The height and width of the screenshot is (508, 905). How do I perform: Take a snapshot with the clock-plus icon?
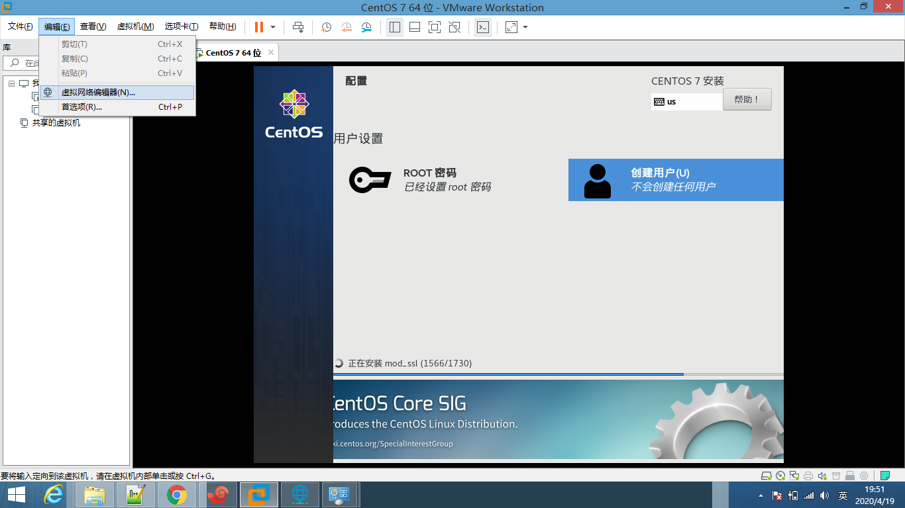tap(327, 27)
